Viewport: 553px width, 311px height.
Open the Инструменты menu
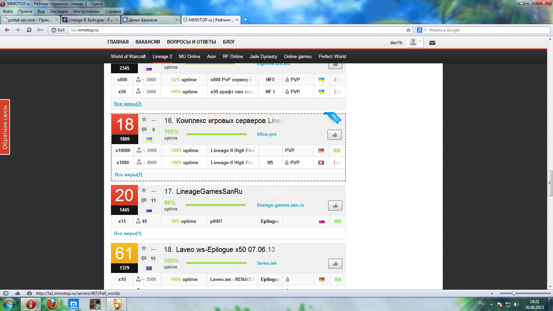click(86, 11)
